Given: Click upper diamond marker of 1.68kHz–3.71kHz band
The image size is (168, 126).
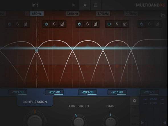Looking at the screenshot, I should (87, 46).
